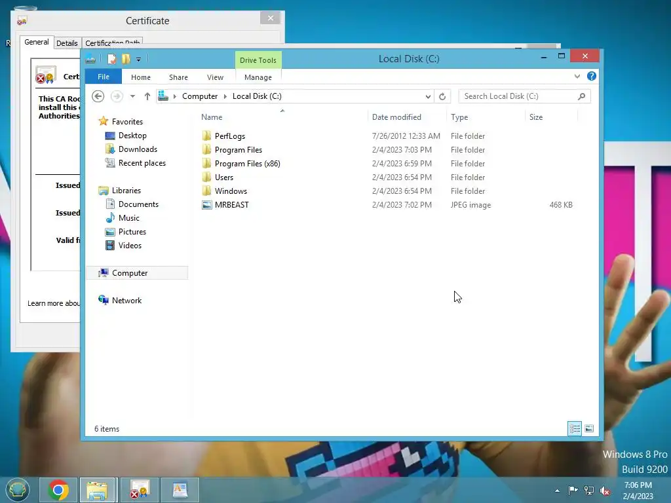Select the PerfLogs folder
This screenshot has width=671, height=503.
(x=230, y=136)
